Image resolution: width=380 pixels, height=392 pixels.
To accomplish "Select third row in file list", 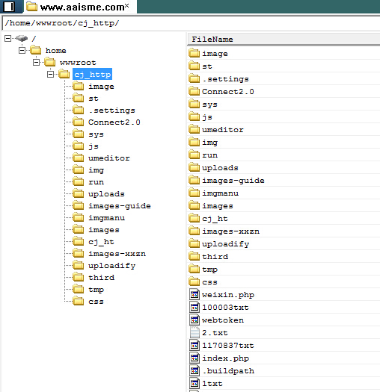I will [284, 257].
